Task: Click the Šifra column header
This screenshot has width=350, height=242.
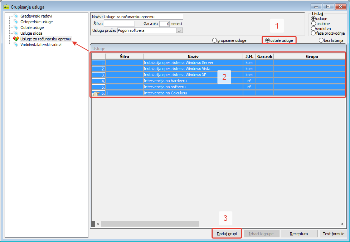Action: tap(124, 56)
